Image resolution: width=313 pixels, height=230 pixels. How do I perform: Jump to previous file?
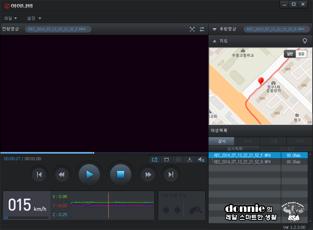coord(39,174)
